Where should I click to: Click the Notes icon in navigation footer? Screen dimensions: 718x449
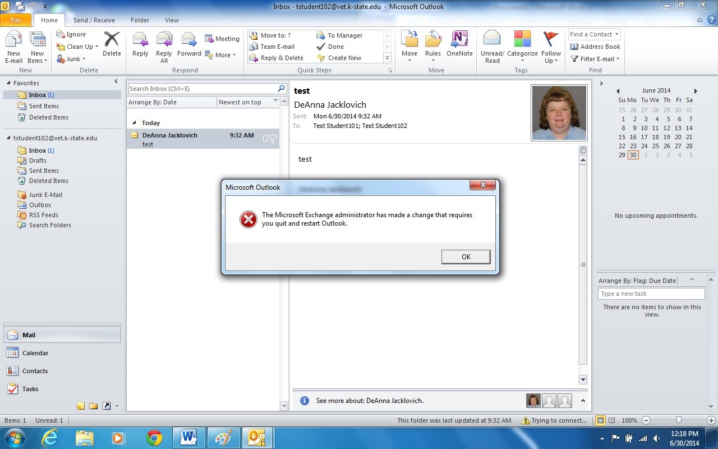click(81, 406)
